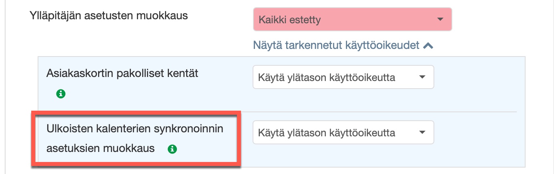Viewport: 554px width, 174px height.
Task: Click info icon beside asetuksien muokkaus
Action: (x=172, y=149)
